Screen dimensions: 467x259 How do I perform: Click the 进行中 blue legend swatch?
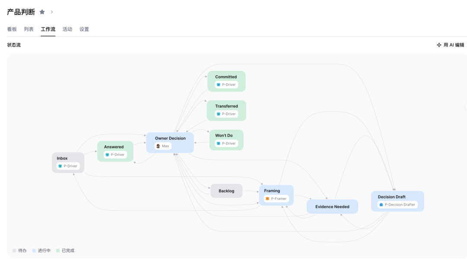34,251
